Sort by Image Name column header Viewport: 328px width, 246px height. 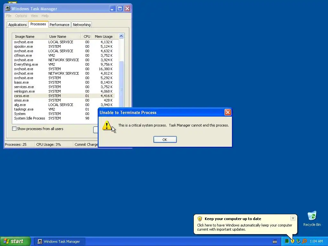(29, 37)
